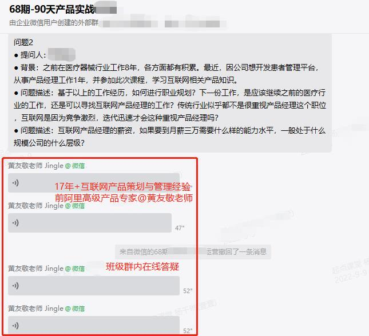Click subtitle 由企业微信用户创建的外部群
Image resolution: width=369 pixels, height=336 pixels.
click(x=54, y=23)
